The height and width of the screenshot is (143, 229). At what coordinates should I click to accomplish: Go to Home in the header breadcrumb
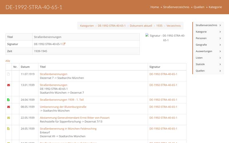tap(155, 7)
